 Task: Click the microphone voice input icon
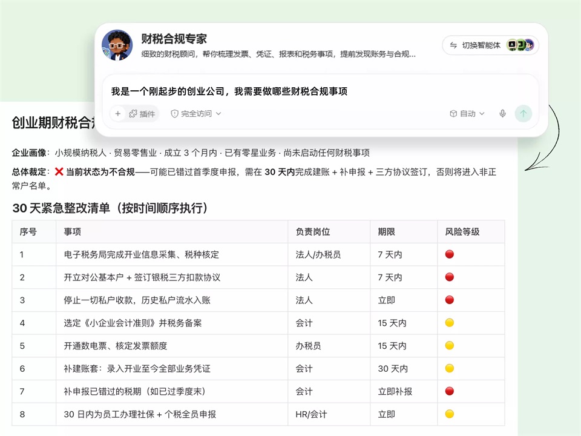(x=502, y=113)
